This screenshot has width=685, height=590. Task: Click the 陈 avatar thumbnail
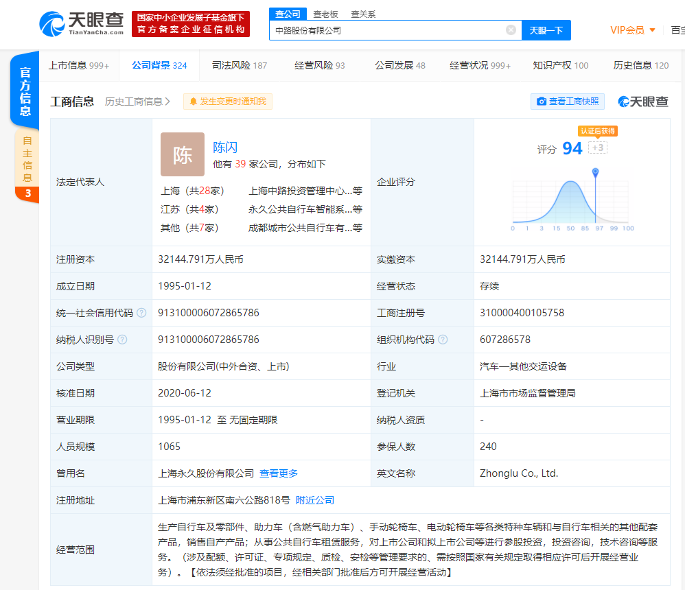[x=183, y=154]
